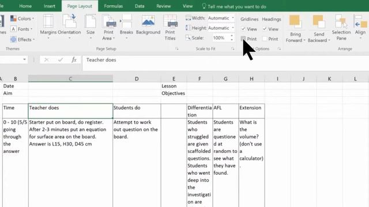Open the Selection Pane
This screenshot has height=207, width=369.
coord(341,27)
